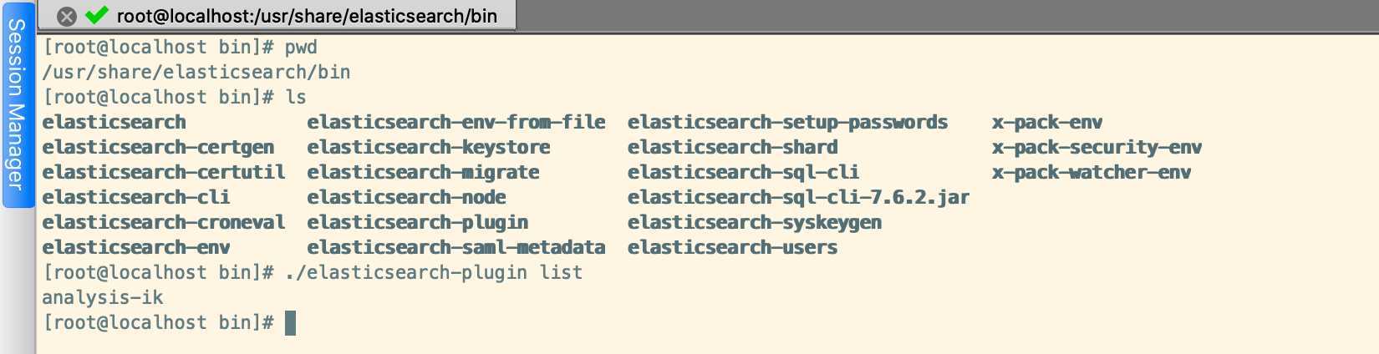The image size is (1379, 354).
Task: Click the elasticsearch-syskeygen entry
Action: 755,223
